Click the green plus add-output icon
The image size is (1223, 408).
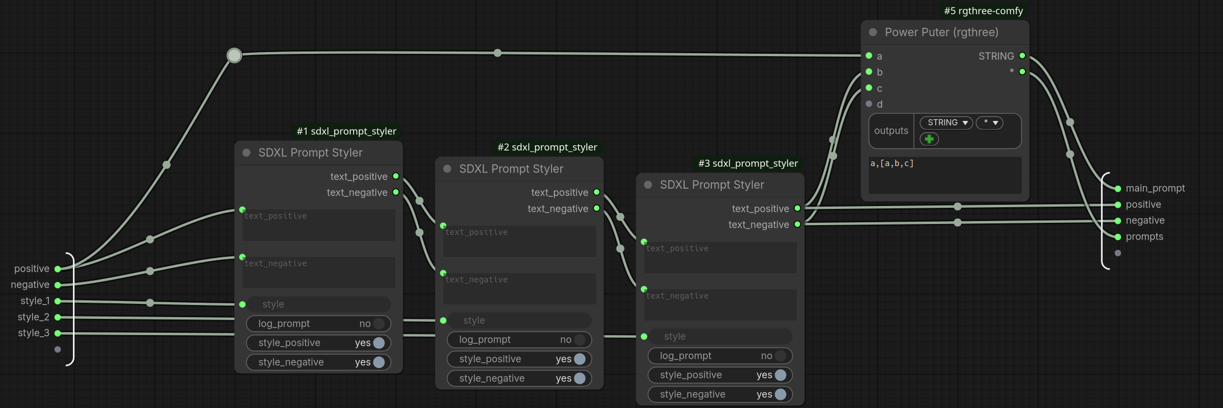(x=929, y=139)
